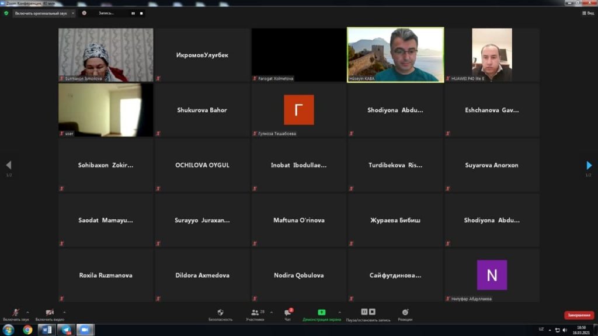Click Включить оригинальный звук button

click(x=41, y=13)
